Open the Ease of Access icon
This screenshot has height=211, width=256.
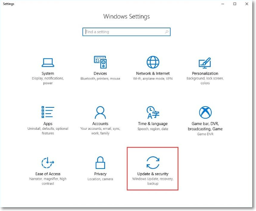(48, 163)
